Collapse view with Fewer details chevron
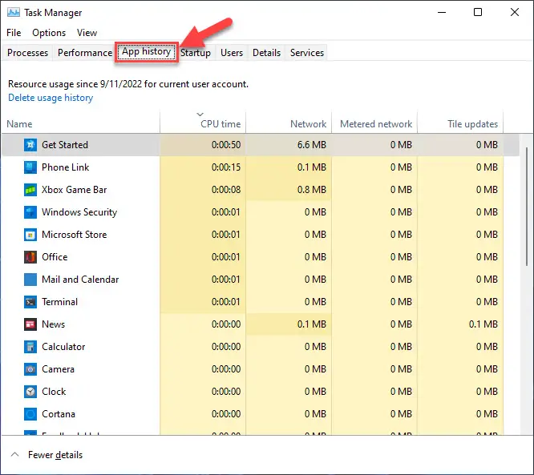534x475 pixels. pos(15,455)
